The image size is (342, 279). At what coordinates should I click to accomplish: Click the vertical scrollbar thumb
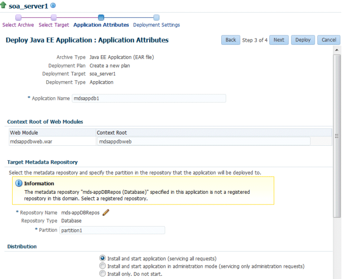click(337, 136)
